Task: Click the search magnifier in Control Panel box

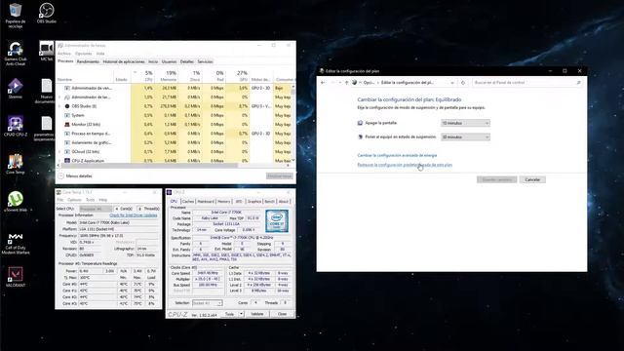Action: tap(578, 82)
